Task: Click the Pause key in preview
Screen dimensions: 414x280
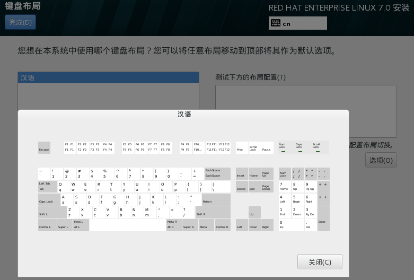Action: coord(267,147)
